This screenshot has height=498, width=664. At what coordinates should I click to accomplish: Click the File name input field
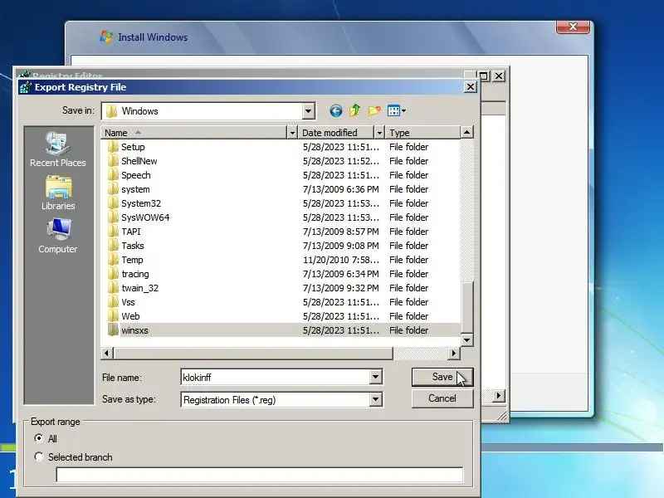click(x=276, y=377)
